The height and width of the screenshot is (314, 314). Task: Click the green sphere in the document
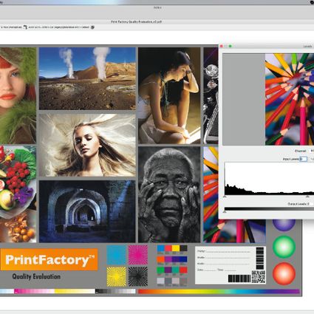(x=284, y=247)
